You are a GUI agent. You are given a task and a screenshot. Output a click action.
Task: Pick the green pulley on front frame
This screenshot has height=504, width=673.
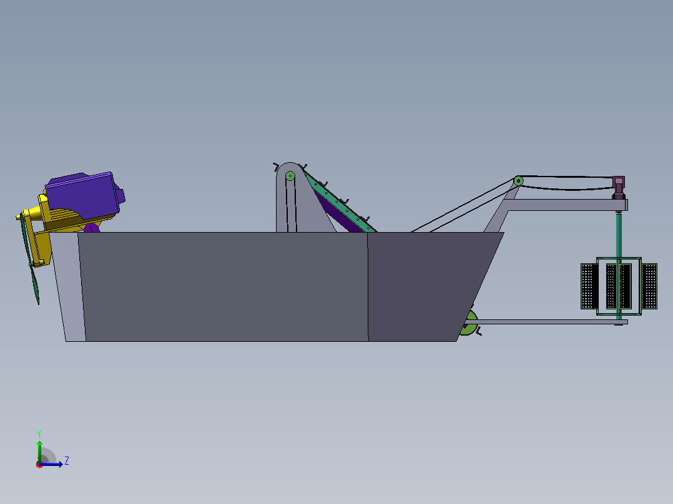click(x=518, y=181)
